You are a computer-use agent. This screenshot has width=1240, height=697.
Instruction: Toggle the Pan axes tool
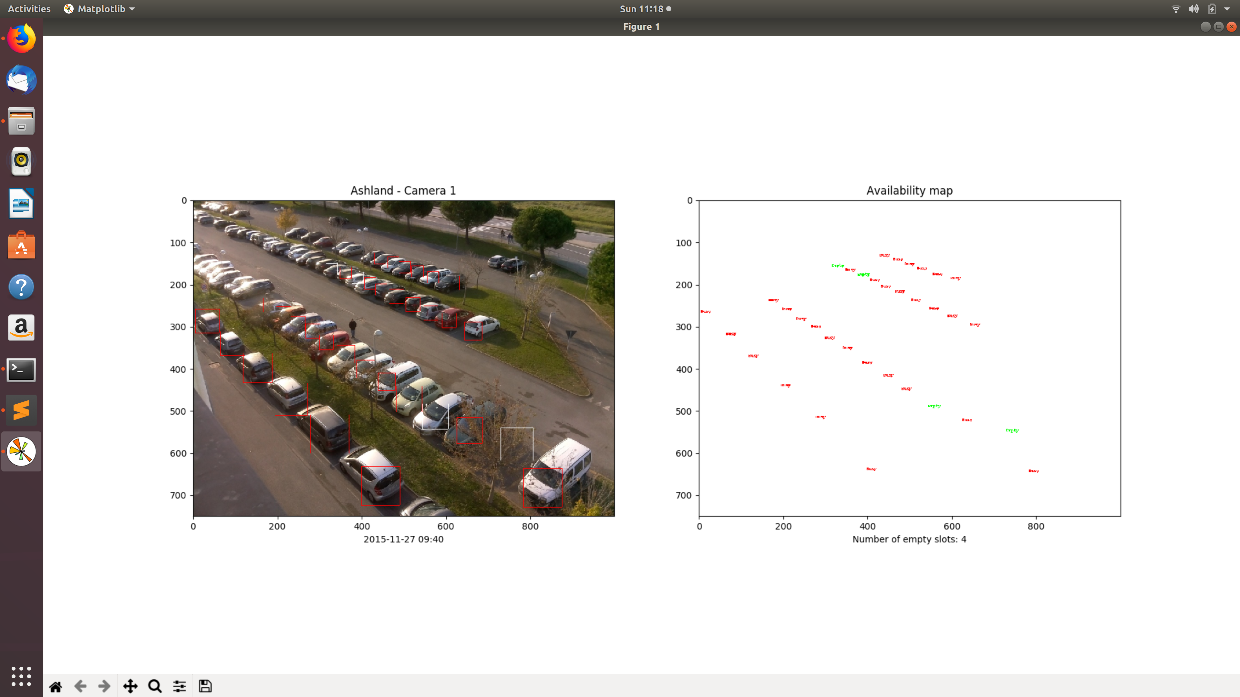[130, 686]
